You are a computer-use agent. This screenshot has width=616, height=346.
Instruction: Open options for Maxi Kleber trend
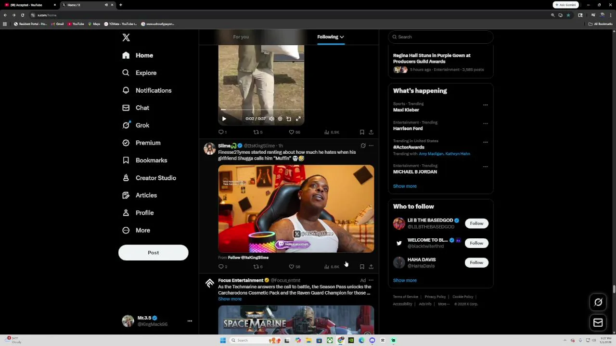pyautogui.click(x=485, y=105)
